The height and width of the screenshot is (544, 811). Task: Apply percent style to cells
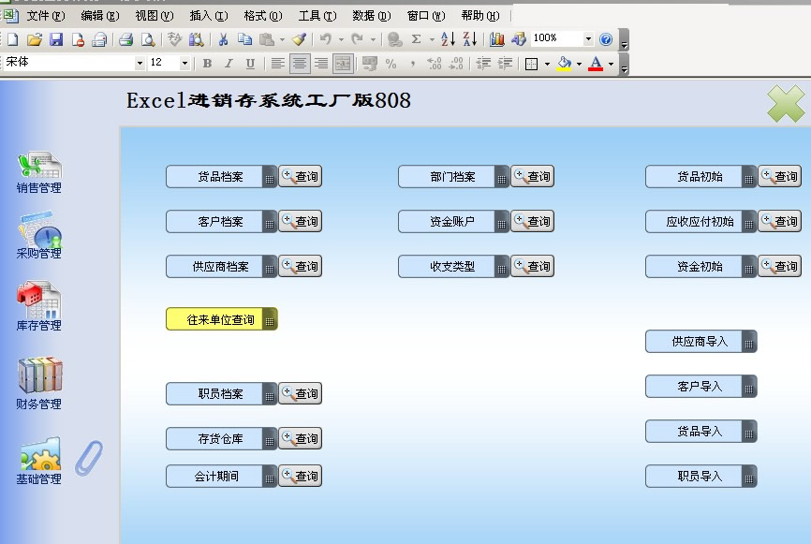tap(391, 64)
